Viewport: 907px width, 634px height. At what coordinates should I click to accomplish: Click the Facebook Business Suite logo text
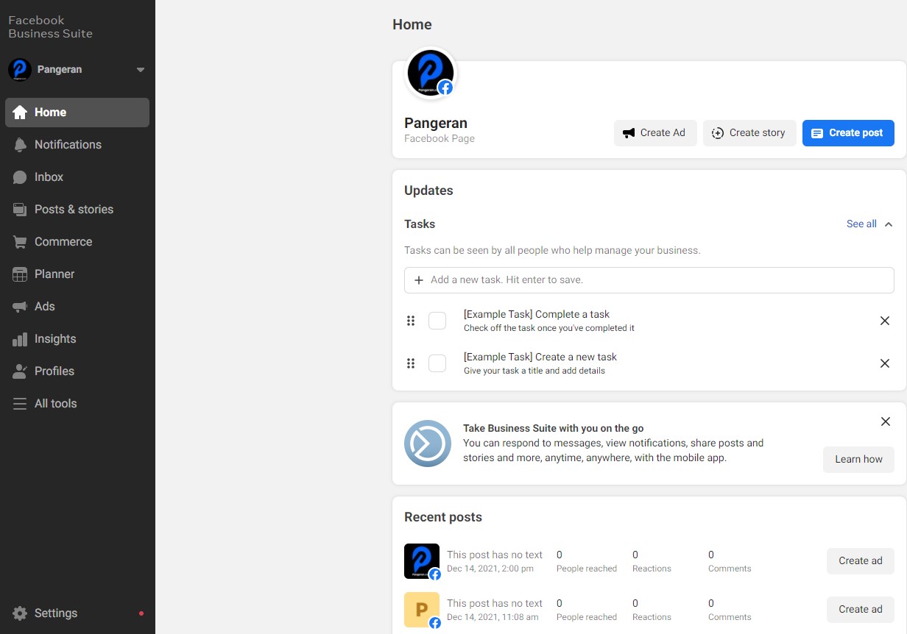pos(50,27)
